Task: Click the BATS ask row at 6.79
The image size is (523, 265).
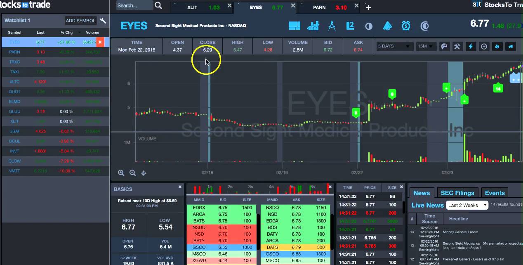Action: pos(295,247)
